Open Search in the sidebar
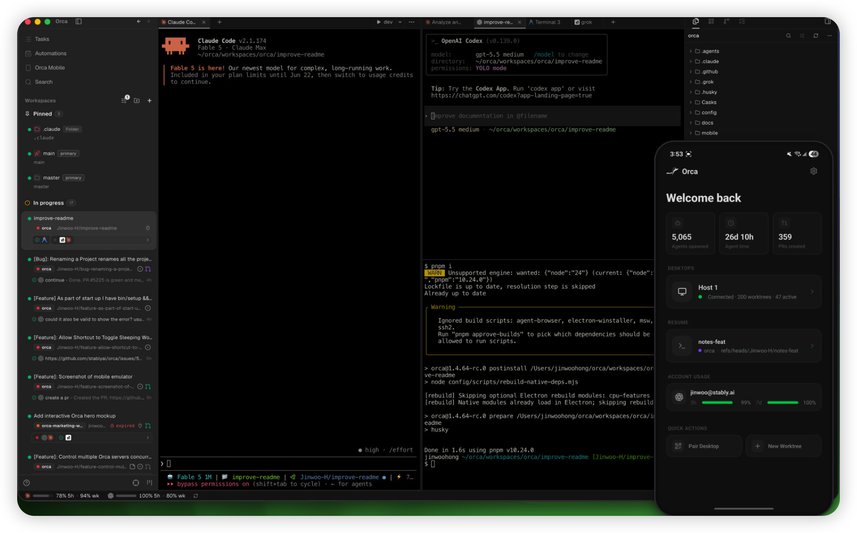857x533 pixels. (44, 82)
